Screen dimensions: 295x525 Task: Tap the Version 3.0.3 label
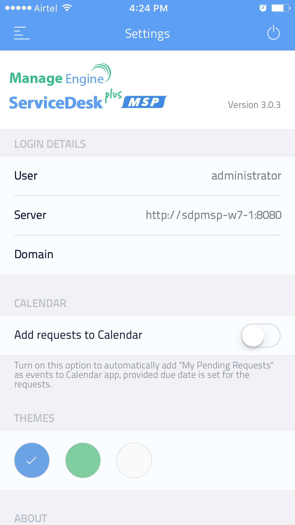point(254,105)
